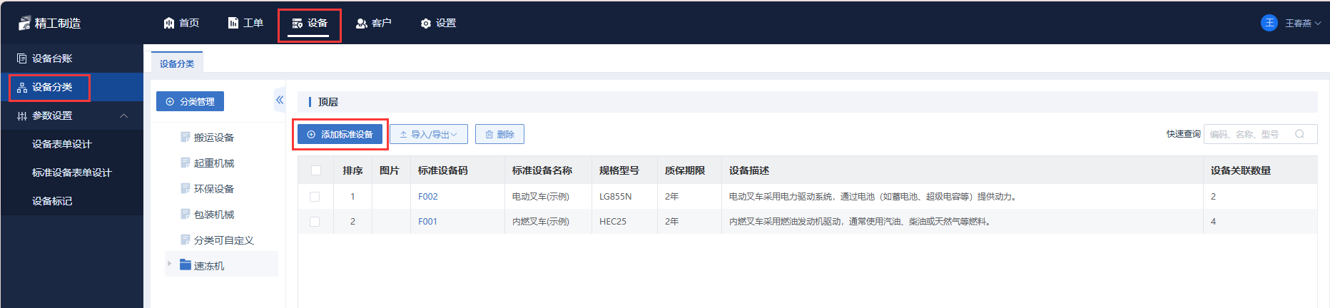Screen dimensions: 1330x308
Task: Select 包装机械 in the category tree
Action: pyautogui.click(x=214, y=214)
